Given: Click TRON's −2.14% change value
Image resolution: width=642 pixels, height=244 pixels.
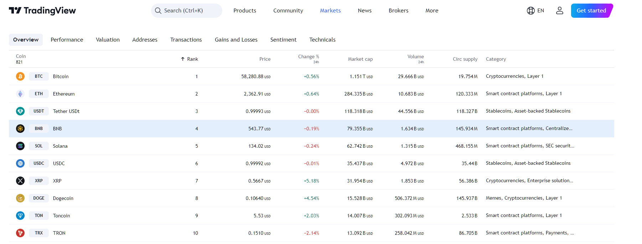Looking at the screenshot, I should [311, 233].
